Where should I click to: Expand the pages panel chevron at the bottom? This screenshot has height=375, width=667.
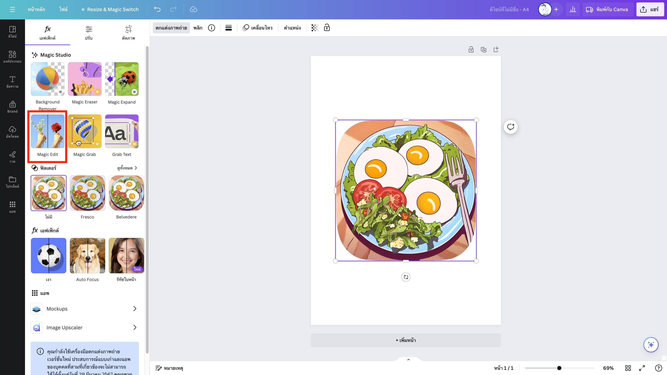click(x=408, y=360)
